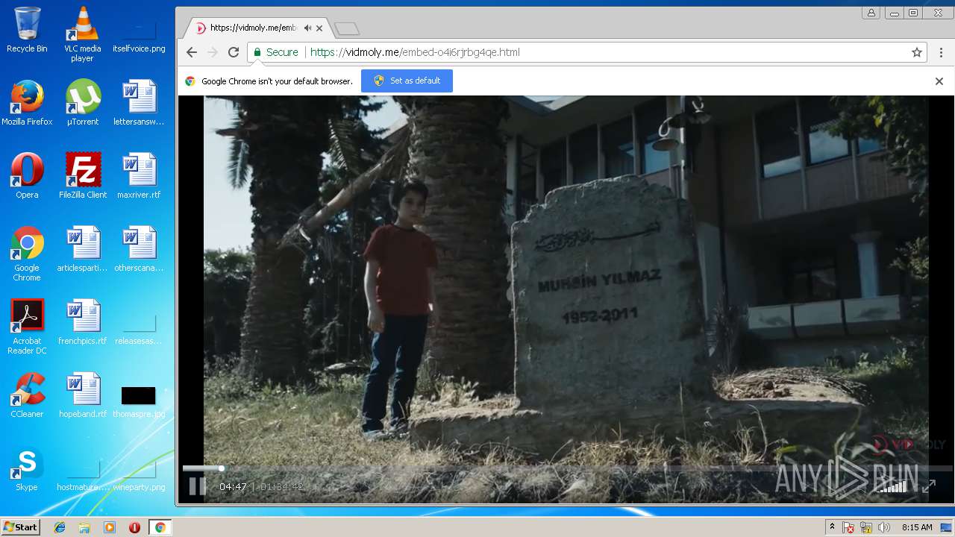The image size is (955, 537).
Task: Open Windows Explorer folder in taskbar
Action: click(x=84, y=527)
